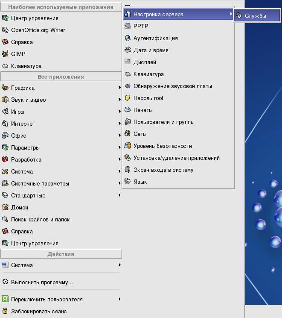Click the Поиск файлов и папок magnifier icon
The height and width of the screenshot is (318, 282).
pyautogui.click(x=5, y=219)
